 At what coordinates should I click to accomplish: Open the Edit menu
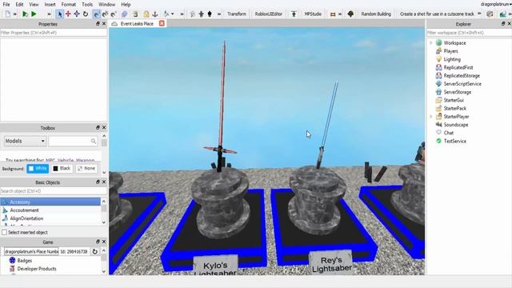pos(19,5)
